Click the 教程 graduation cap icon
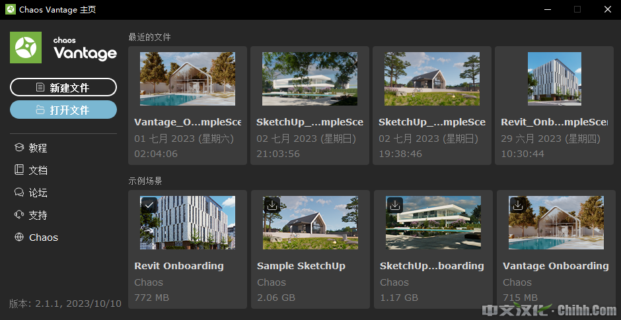621x320 pixels. [19, 148]
